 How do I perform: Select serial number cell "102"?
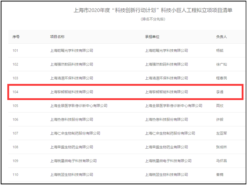pyautogui.click(x=15, y=64)
